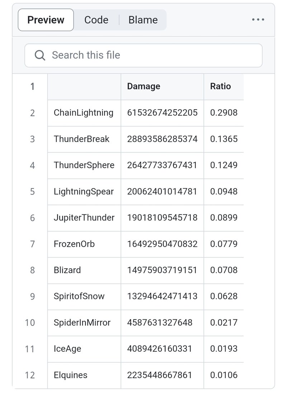Click the JupiterThunder row label
Viewport: 287px width, 397px height.
pyautogui.click(x=84, y=218)
